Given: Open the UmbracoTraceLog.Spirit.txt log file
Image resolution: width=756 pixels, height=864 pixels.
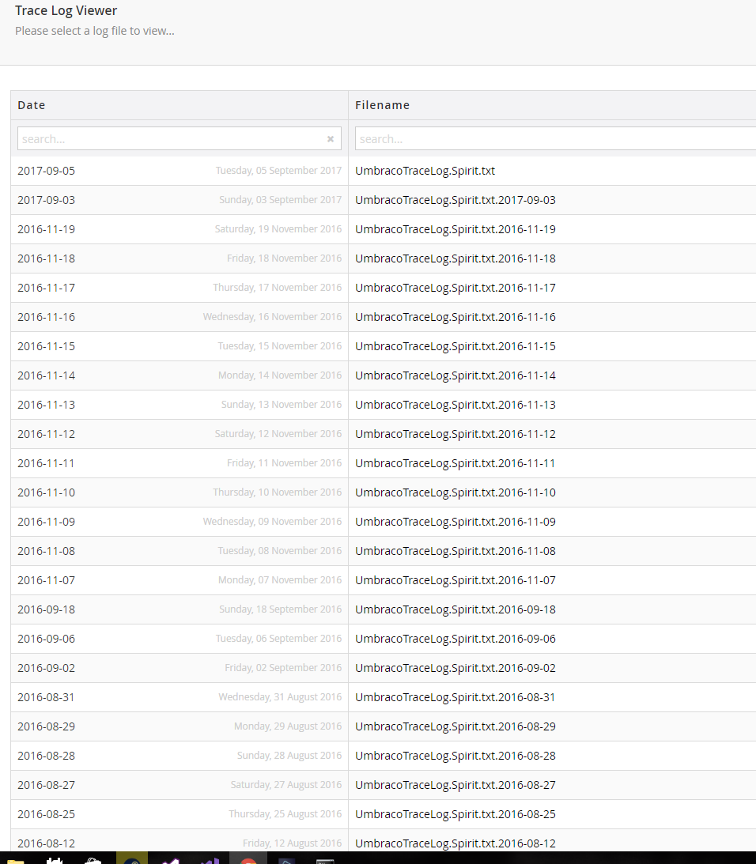Looking at the screenshot, I should pos(425,171).
